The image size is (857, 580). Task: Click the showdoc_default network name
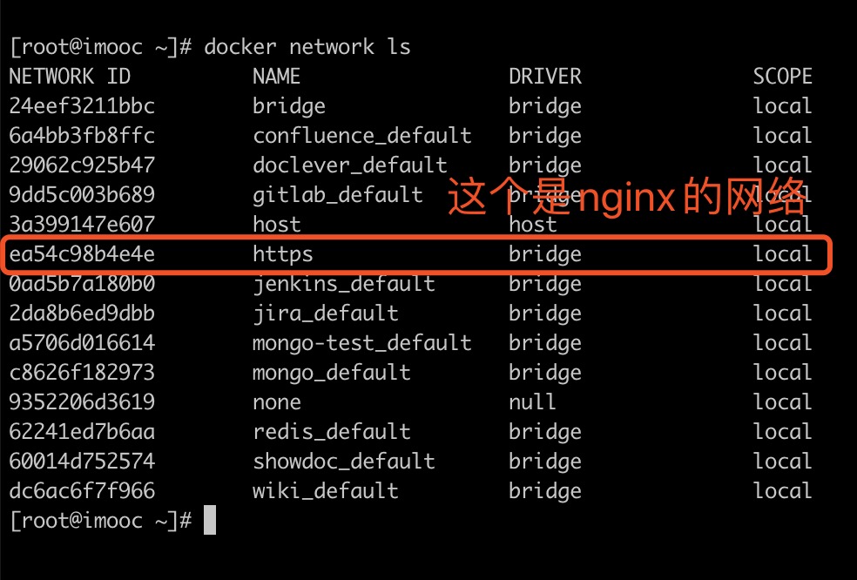[x=343, y=462]
